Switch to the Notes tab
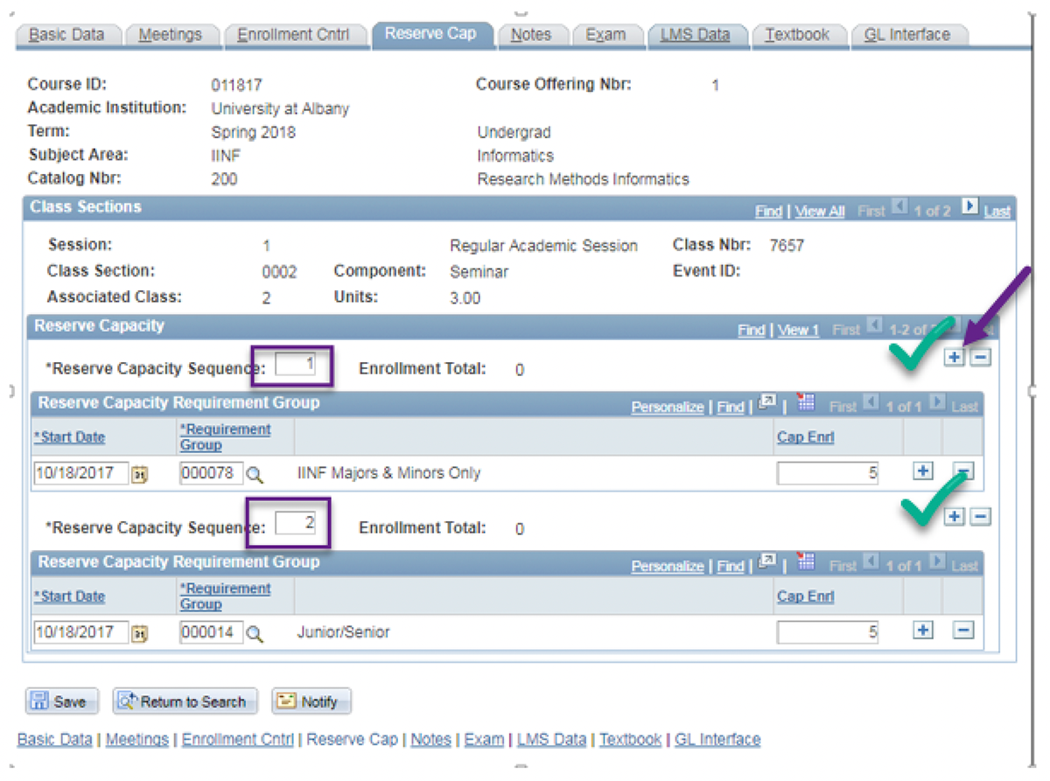 point(533,35)
